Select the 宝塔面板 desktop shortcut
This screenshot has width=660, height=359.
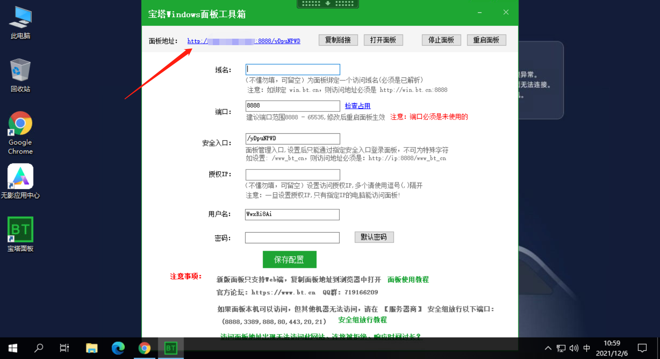(20, 234)
